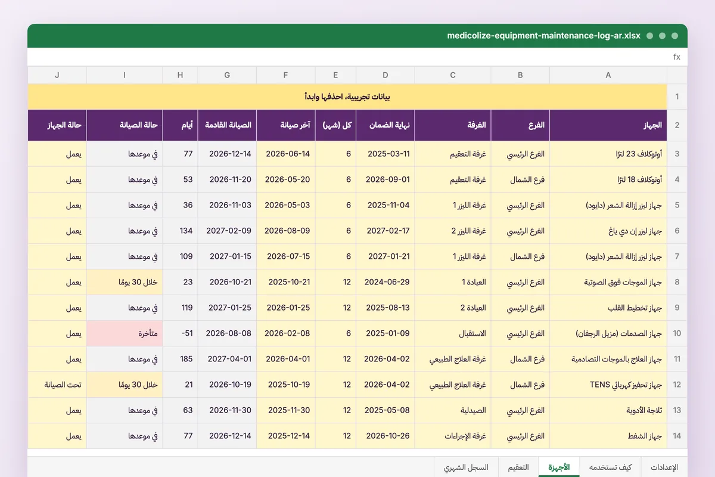The width and height of the screenshot is (715, 477).
Task: Select the cell جهاز تحفيز كهربائي TENS
Action: coord(608,385)
